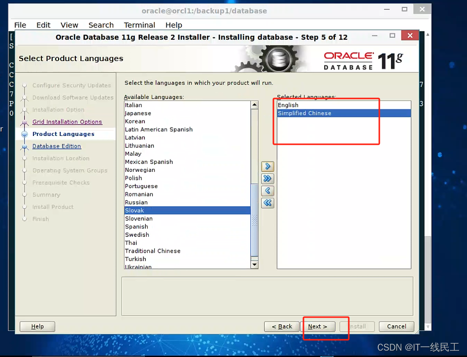Click the Back button to return
The height and width of the screenshot is (357, 467).
(282, 326)
